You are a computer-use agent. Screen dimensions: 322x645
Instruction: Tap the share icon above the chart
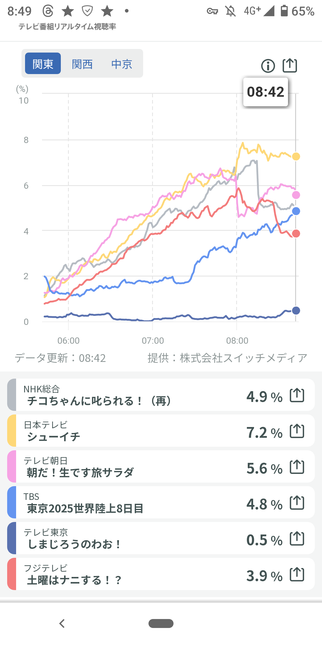tap(290, 65)
